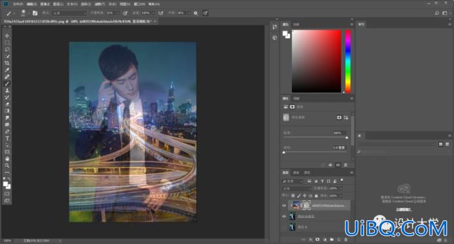454x244 pixels.
Task: Pick a hue on the rainbow slider
Action: 348,61
